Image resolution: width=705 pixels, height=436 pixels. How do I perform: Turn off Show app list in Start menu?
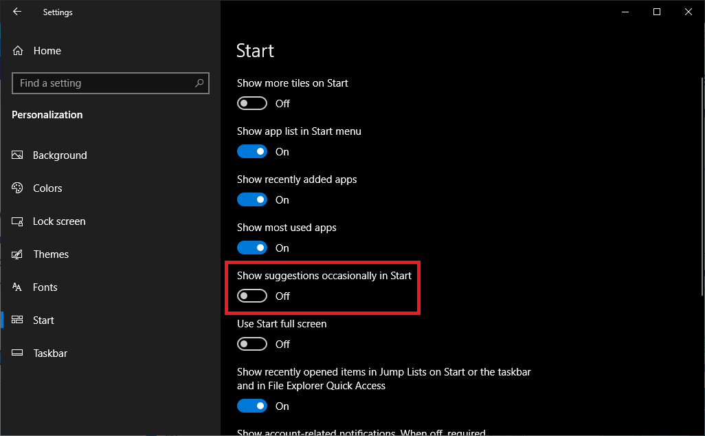[252, 151]
